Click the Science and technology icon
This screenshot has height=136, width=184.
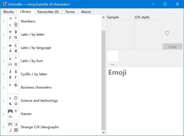pyautogui.click(x=13, y=101)
